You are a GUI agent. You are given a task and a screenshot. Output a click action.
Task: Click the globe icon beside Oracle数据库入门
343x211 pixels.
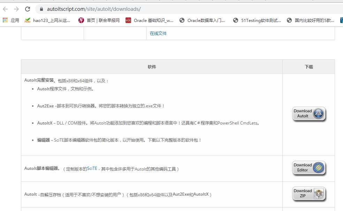tap(182, 20)
